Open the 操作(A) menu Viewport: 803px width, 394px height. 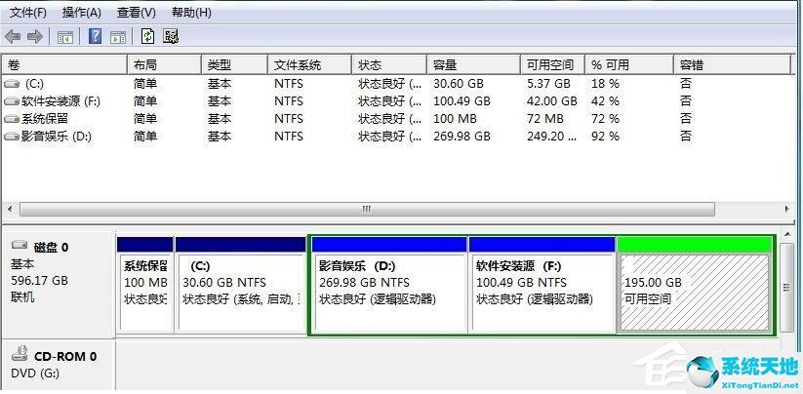pos(81,13)
